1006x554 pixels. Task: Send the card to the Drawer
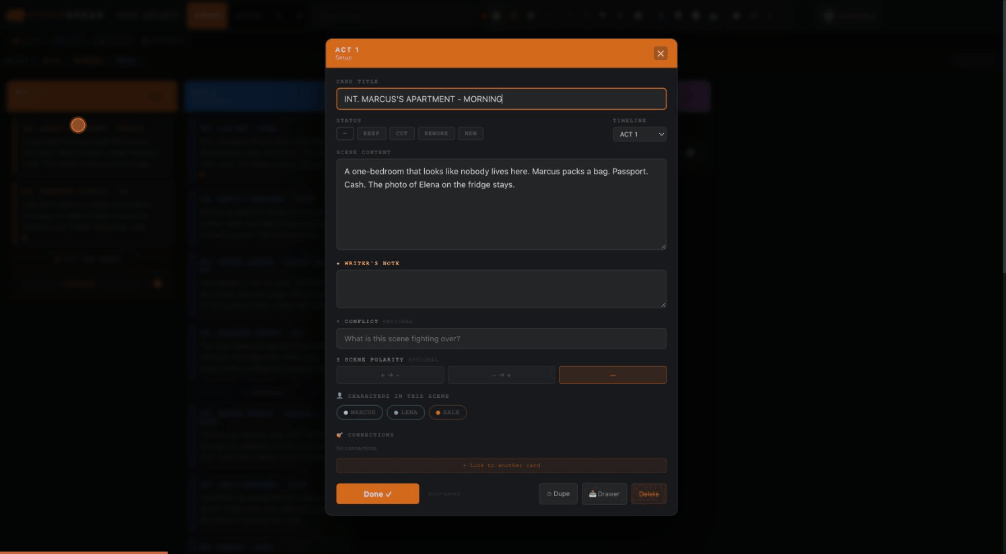604,494
